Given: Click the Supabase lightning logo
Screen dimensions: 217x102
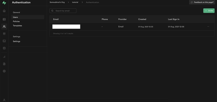Looking at the screenshot, I should 4,3.
